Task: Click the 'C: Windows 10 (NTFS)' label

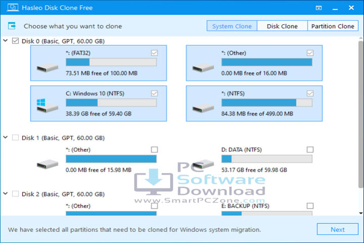Action: click(x=95, y=94)
